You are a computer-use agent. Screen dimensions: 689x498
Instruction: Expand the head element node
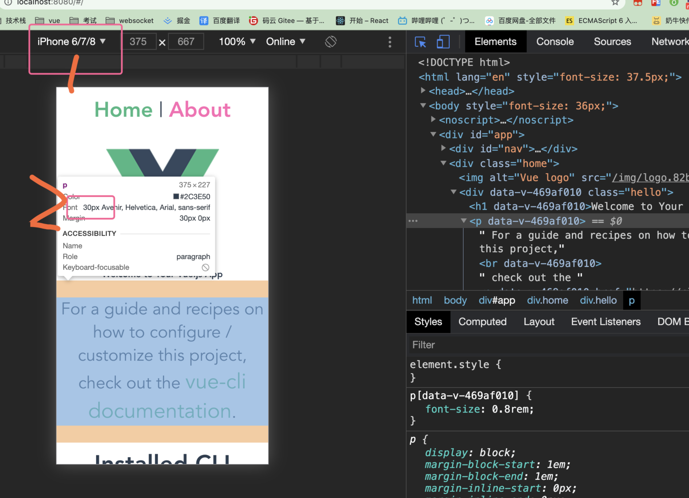[423, 90]
